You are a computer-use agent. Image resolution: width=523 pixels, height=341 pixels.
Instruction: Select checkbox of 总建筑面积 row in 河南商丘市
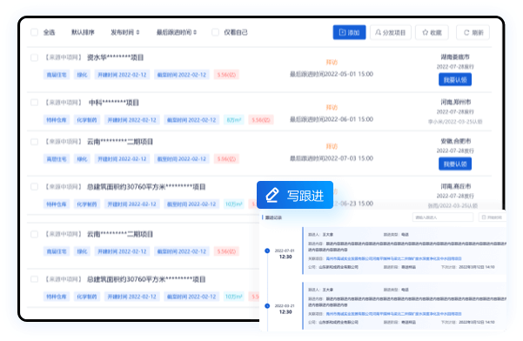(34, 187)
